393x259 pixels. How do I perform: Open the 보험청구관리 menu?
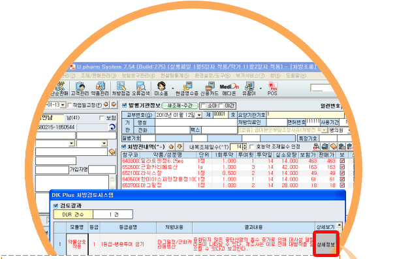pos(138,76)
